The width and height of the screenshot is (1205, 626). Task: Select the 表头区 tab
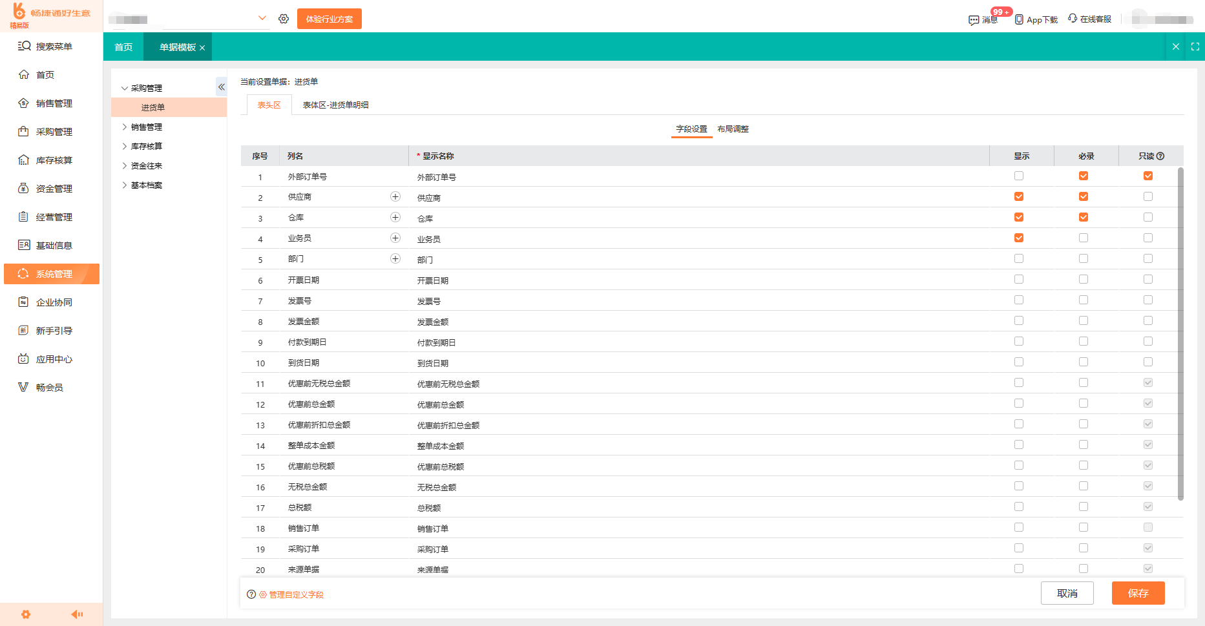point(269,105)
